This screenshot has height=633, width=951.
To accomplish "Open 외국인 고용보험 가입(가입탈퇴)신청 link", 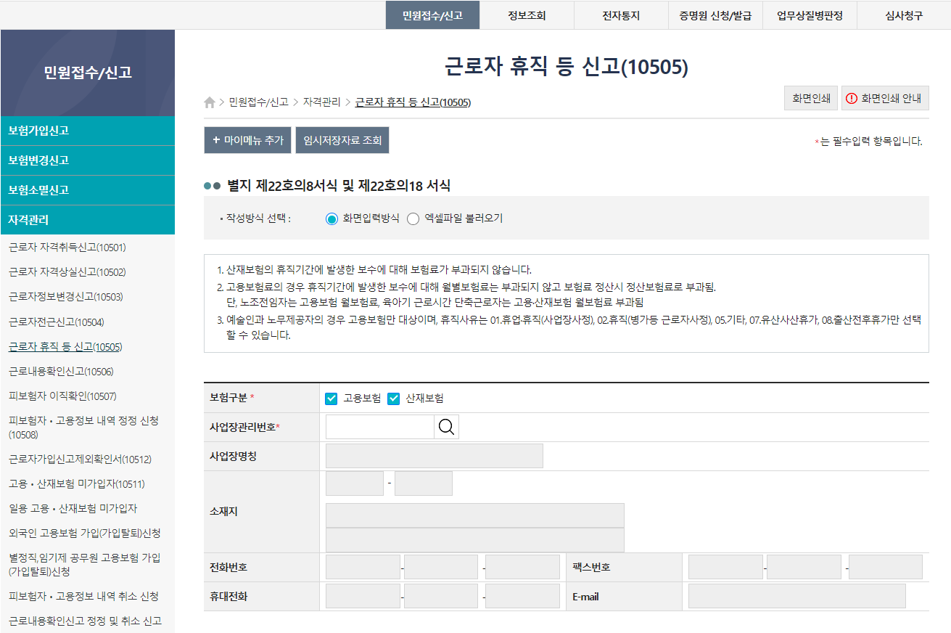I will (85, 534).
